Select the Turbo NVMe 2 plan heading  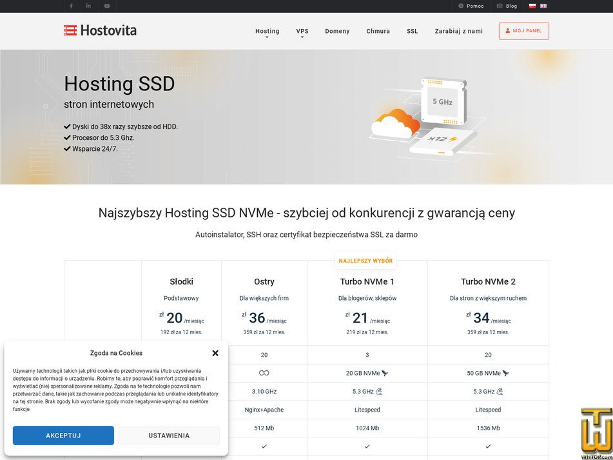coord(488,282)
